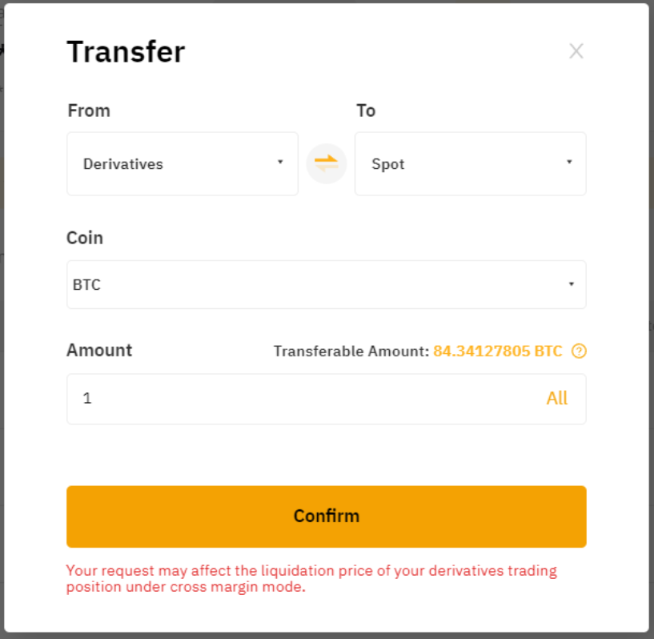Click the Transfer dialog heading
The image size is (654, 639).
point(126,52)
